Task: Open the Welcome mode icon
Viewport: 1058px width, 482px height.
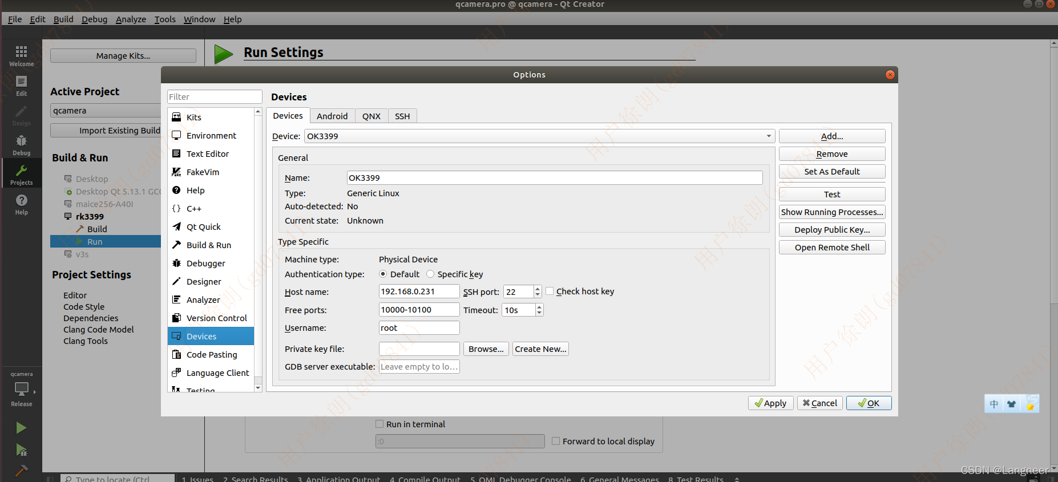Action: 21,56
